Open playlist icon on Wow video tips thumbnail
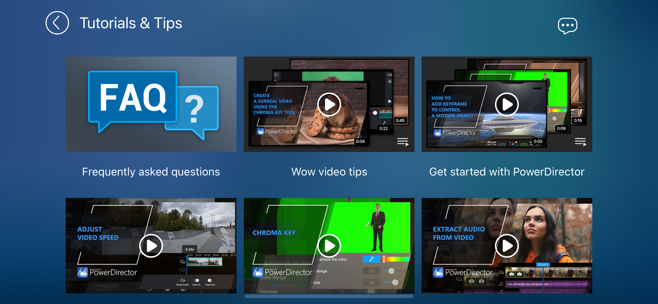The width and height of the screenshot is (658, 304). [x=403, y=142]
